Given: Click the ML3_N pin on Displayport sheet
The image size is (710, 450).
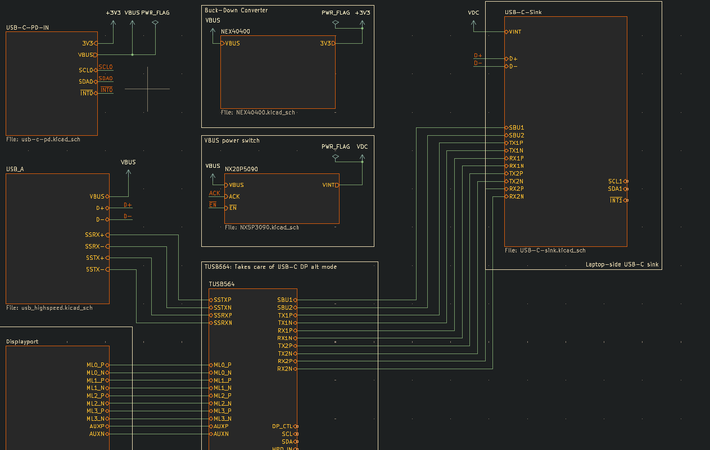Looking at the screenshot, I should pos(97,419).
